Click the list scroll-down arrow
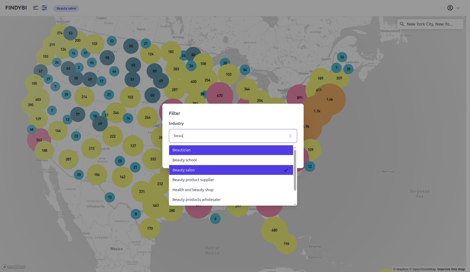The height and width of the screenshot is (272, 470). tap(295, 204)
